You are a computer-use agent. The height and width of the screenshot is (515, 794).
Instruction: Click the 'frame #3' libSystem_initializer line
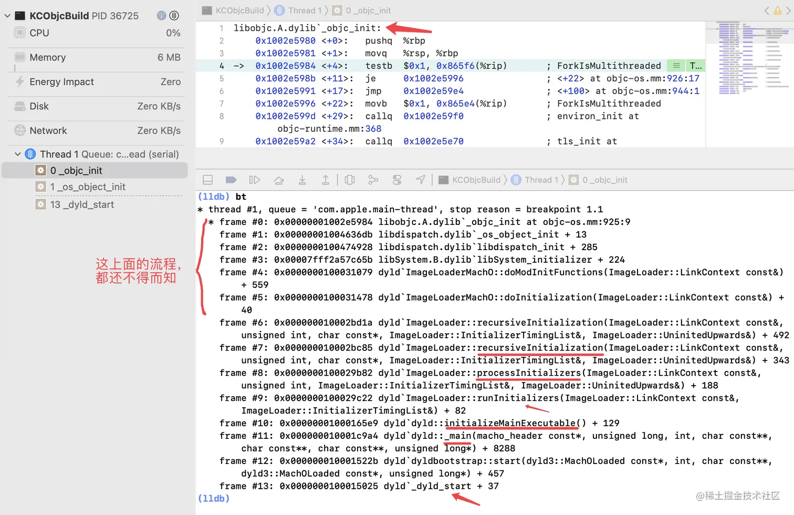click(x=422, y=260)
